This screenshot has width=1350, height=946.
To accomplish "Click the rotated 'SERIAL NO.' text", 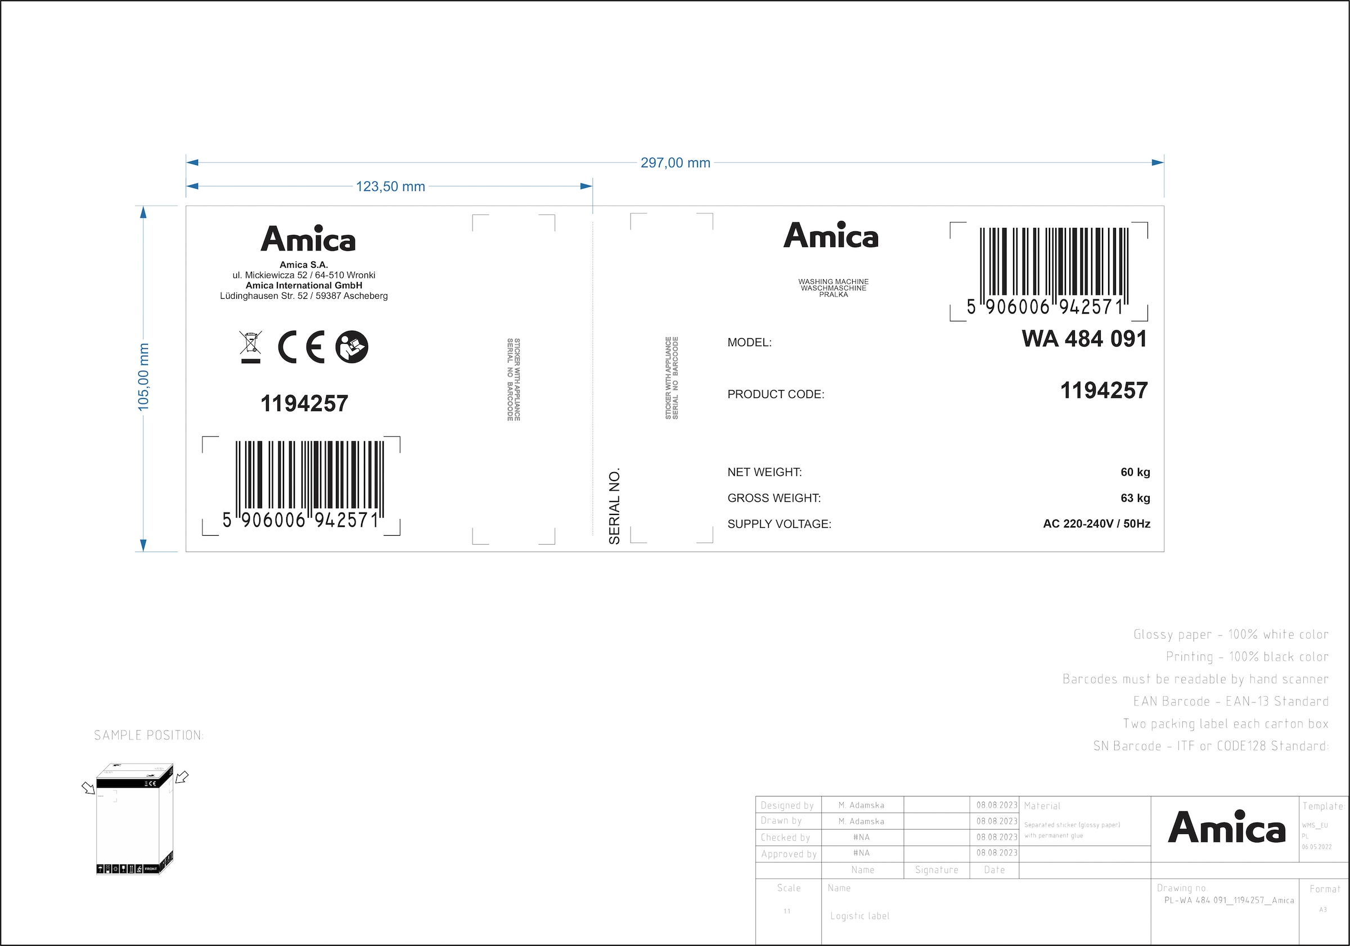I will (614, 506).
